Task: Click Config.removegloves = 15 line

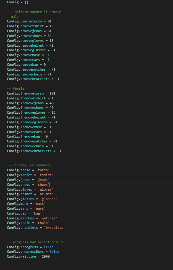Action: point(30,41)
